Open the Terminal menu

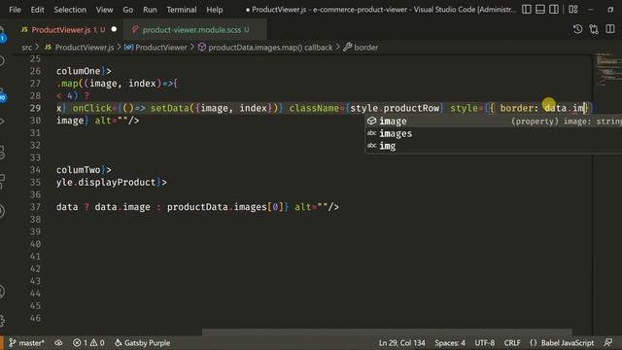click(182, 10)
